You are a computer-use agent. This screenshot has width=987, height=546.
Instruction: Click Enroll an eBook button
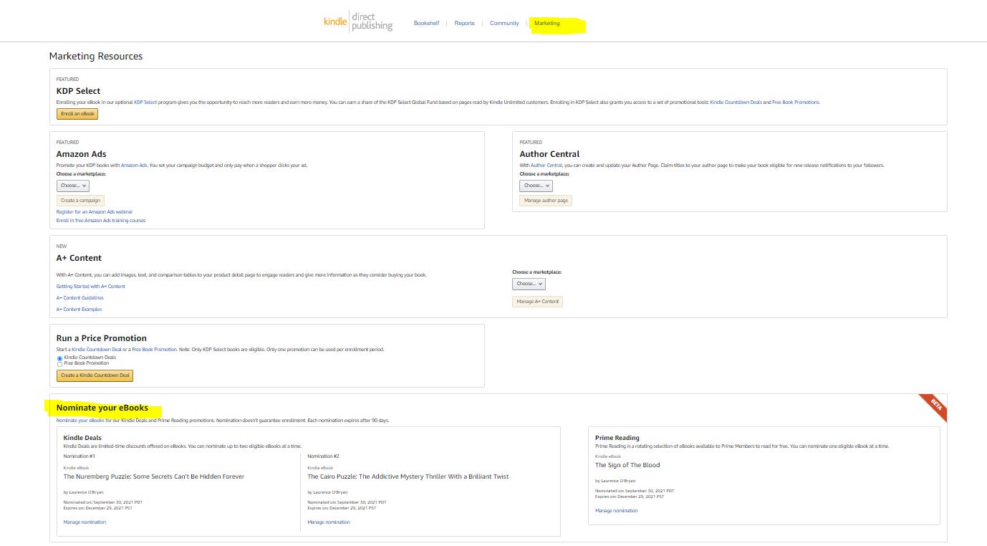click(77, 114)
